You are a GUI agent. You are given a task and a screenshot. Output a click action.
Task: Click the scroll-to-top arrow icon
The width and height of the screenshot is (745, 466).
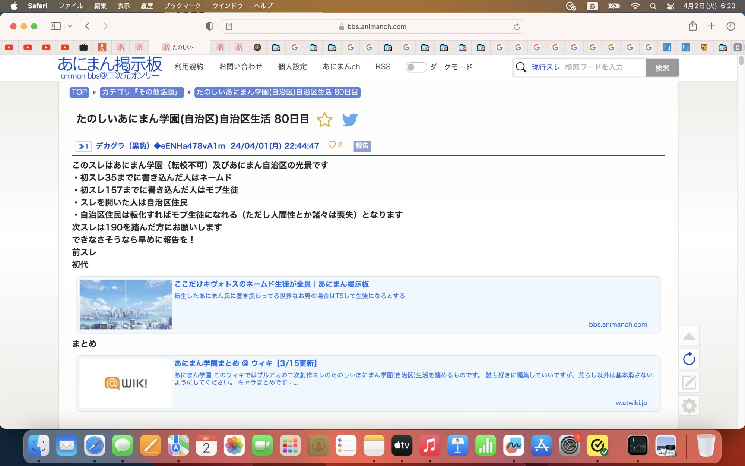(689, 336)
